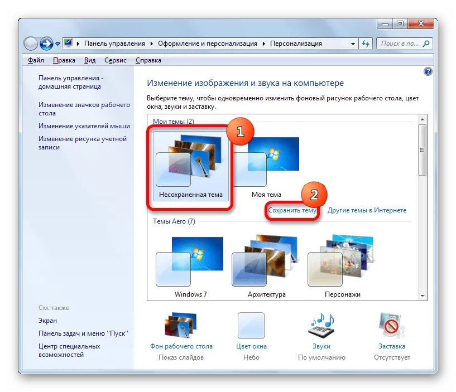Image resolution: width=456 pixels, height=392 pixels.
Task: Open Другие темы в Интернете link
Action: point(367,210)
